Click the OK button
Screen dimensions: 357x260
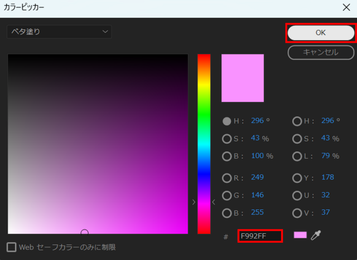tap(321, 33)
